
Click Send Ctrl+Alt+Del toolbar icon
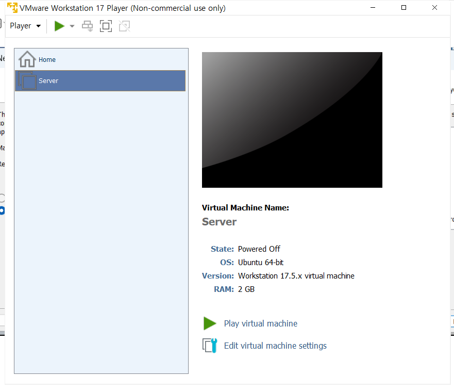coord(87,26)
